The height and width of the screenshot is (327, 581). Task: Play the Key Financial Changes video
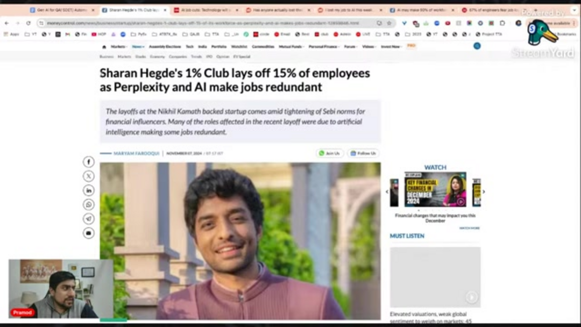(x=435, y=189)
